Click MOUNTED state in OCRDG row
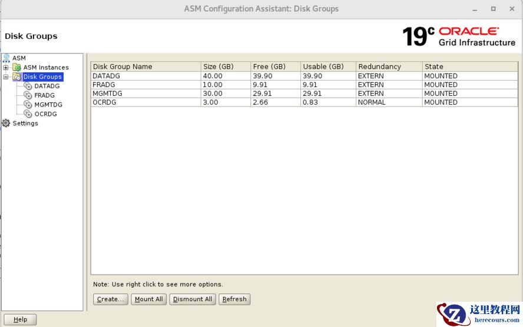 tap(470, 102)
